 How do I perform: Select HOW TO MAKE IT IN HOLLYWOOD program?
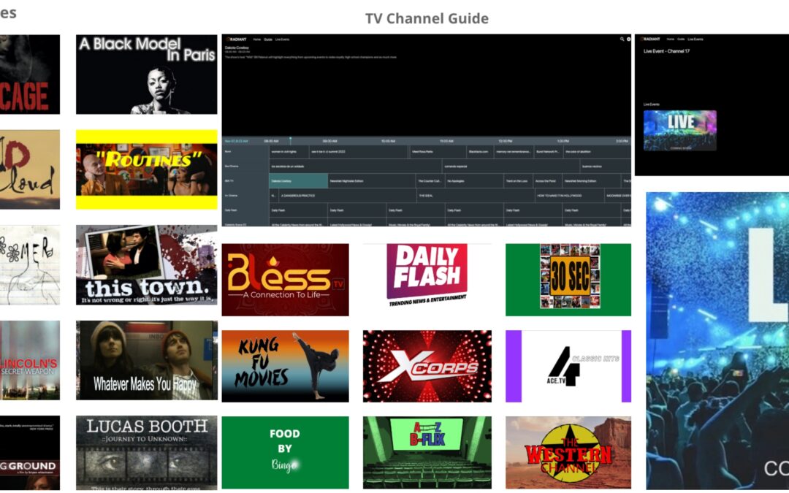coord(568,195)
